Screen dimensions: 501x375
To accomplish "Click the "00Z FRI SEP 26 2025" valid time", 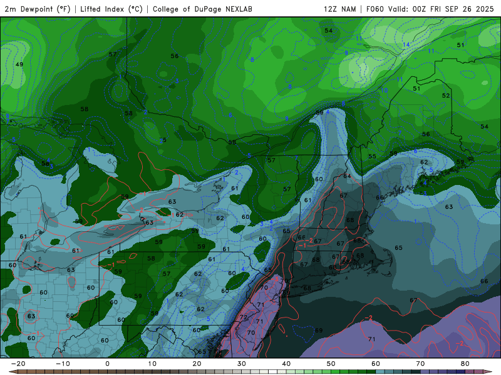I will tap(453, 9).
